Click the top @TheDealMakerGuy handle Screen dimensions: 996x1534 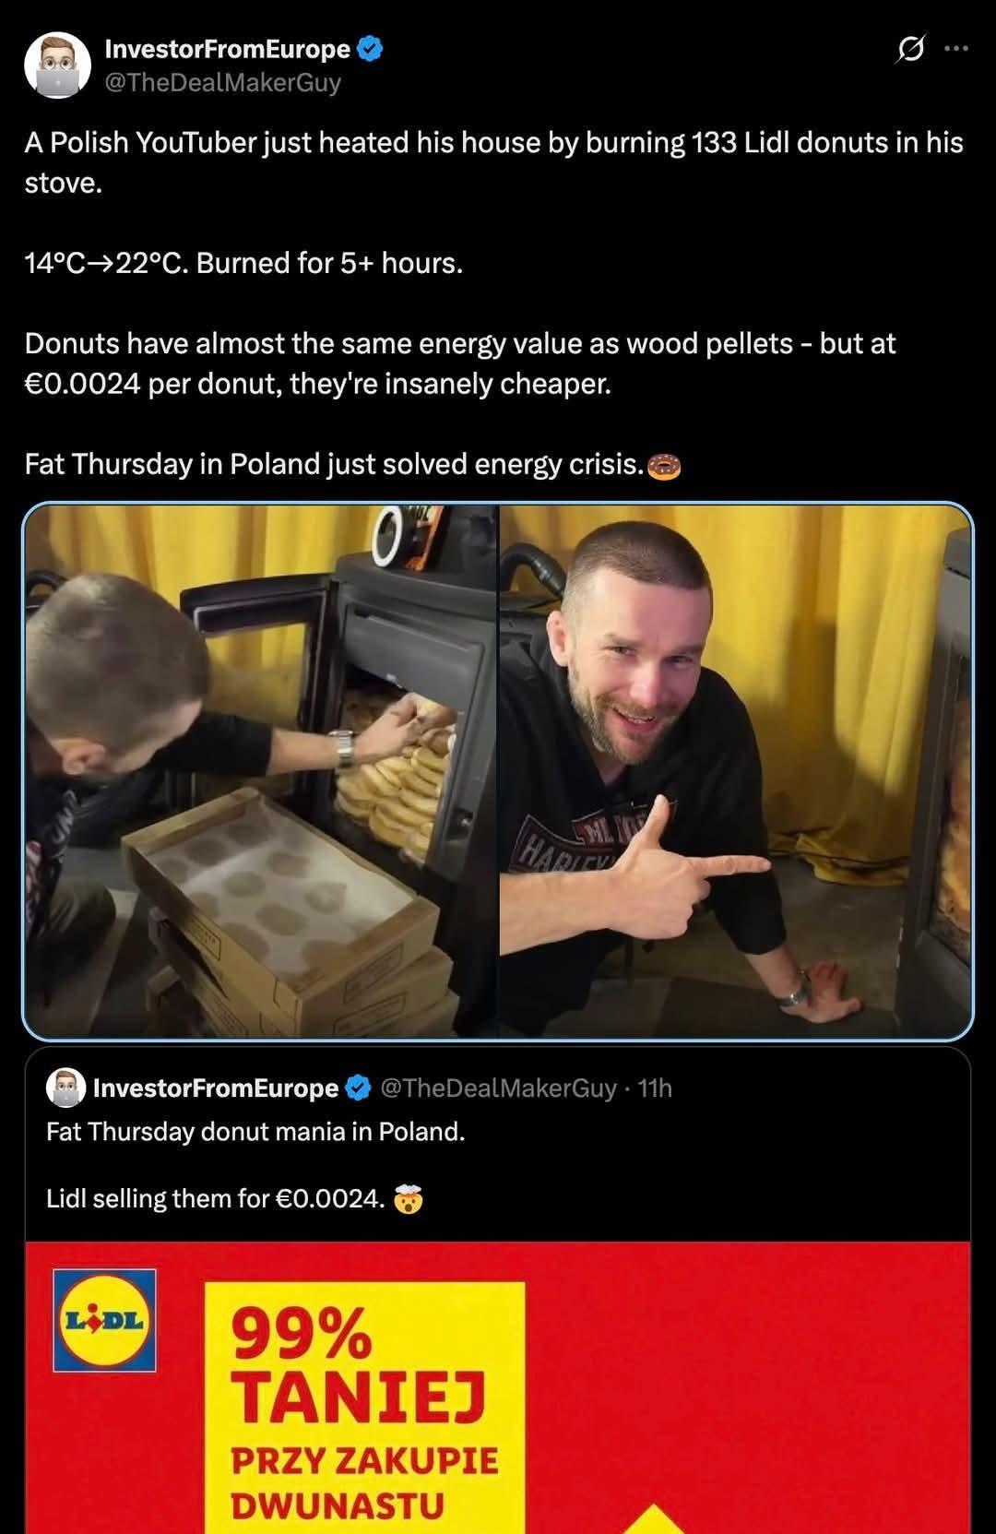pos(222,82)
